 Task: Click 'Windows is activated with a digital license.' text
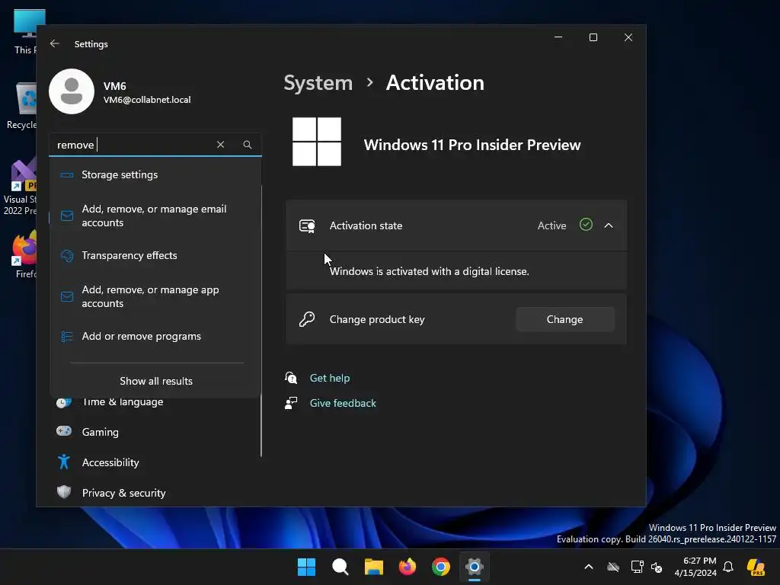pos(430,271)
